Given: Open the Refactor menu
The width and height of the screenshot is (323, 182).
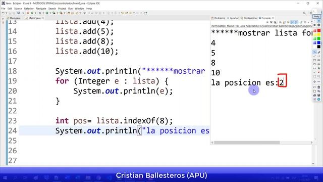Looking at the screenshot, I should click(29, 9).
